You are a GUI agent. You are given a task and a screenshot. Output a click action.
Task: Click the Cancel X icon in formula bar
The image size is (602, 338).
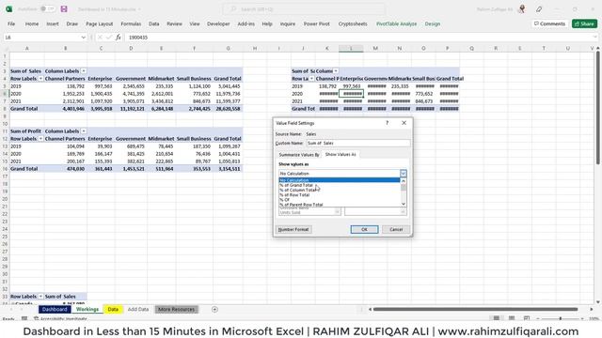coord(100,38)
